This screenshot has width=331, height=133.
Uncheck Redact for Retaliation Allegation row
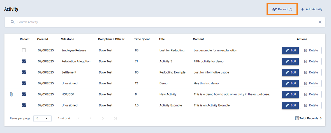(x=24, y=61)
